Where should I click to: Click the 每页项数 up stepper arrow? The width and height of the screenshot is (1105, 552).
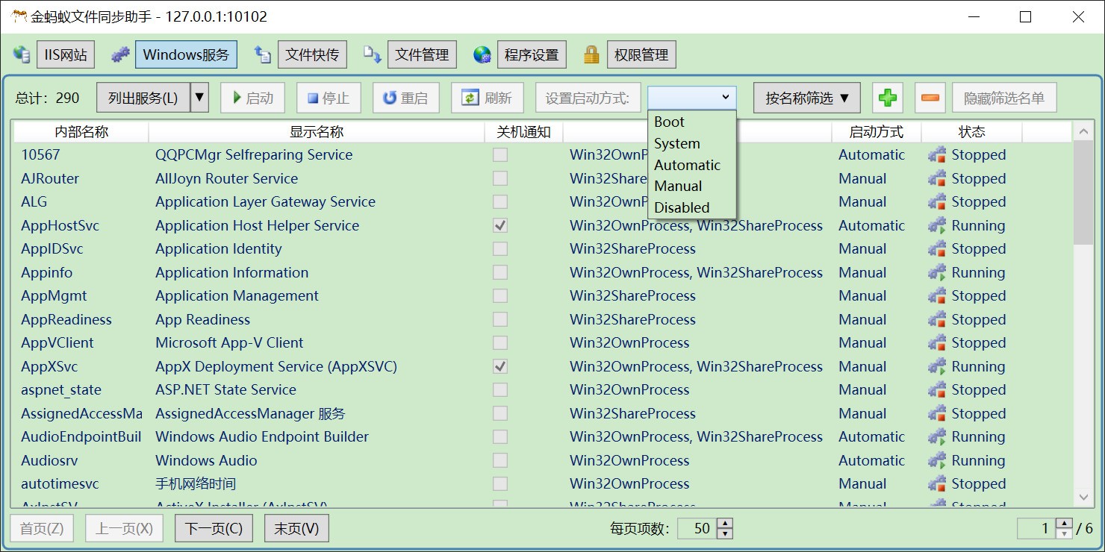pyautogui.click(x=725, y=524)
